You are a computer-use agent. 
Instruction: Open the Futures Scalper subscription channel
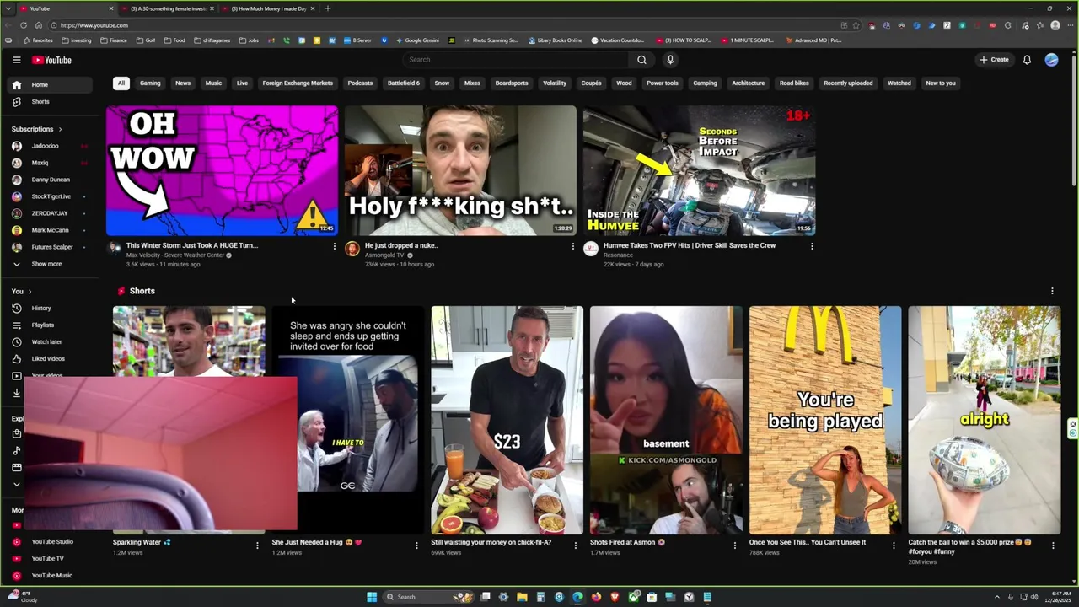point(51,247)
